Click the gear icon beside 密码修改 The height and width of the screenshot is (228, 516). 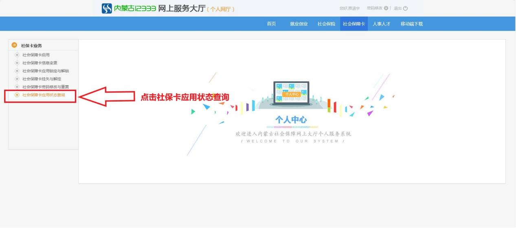coord(386,8)
